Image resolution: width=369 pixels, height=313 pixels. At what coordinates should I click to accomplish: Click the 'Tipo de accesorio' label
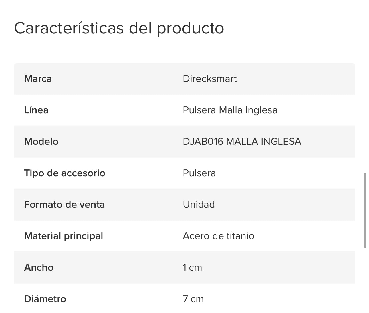pos(65,173)
